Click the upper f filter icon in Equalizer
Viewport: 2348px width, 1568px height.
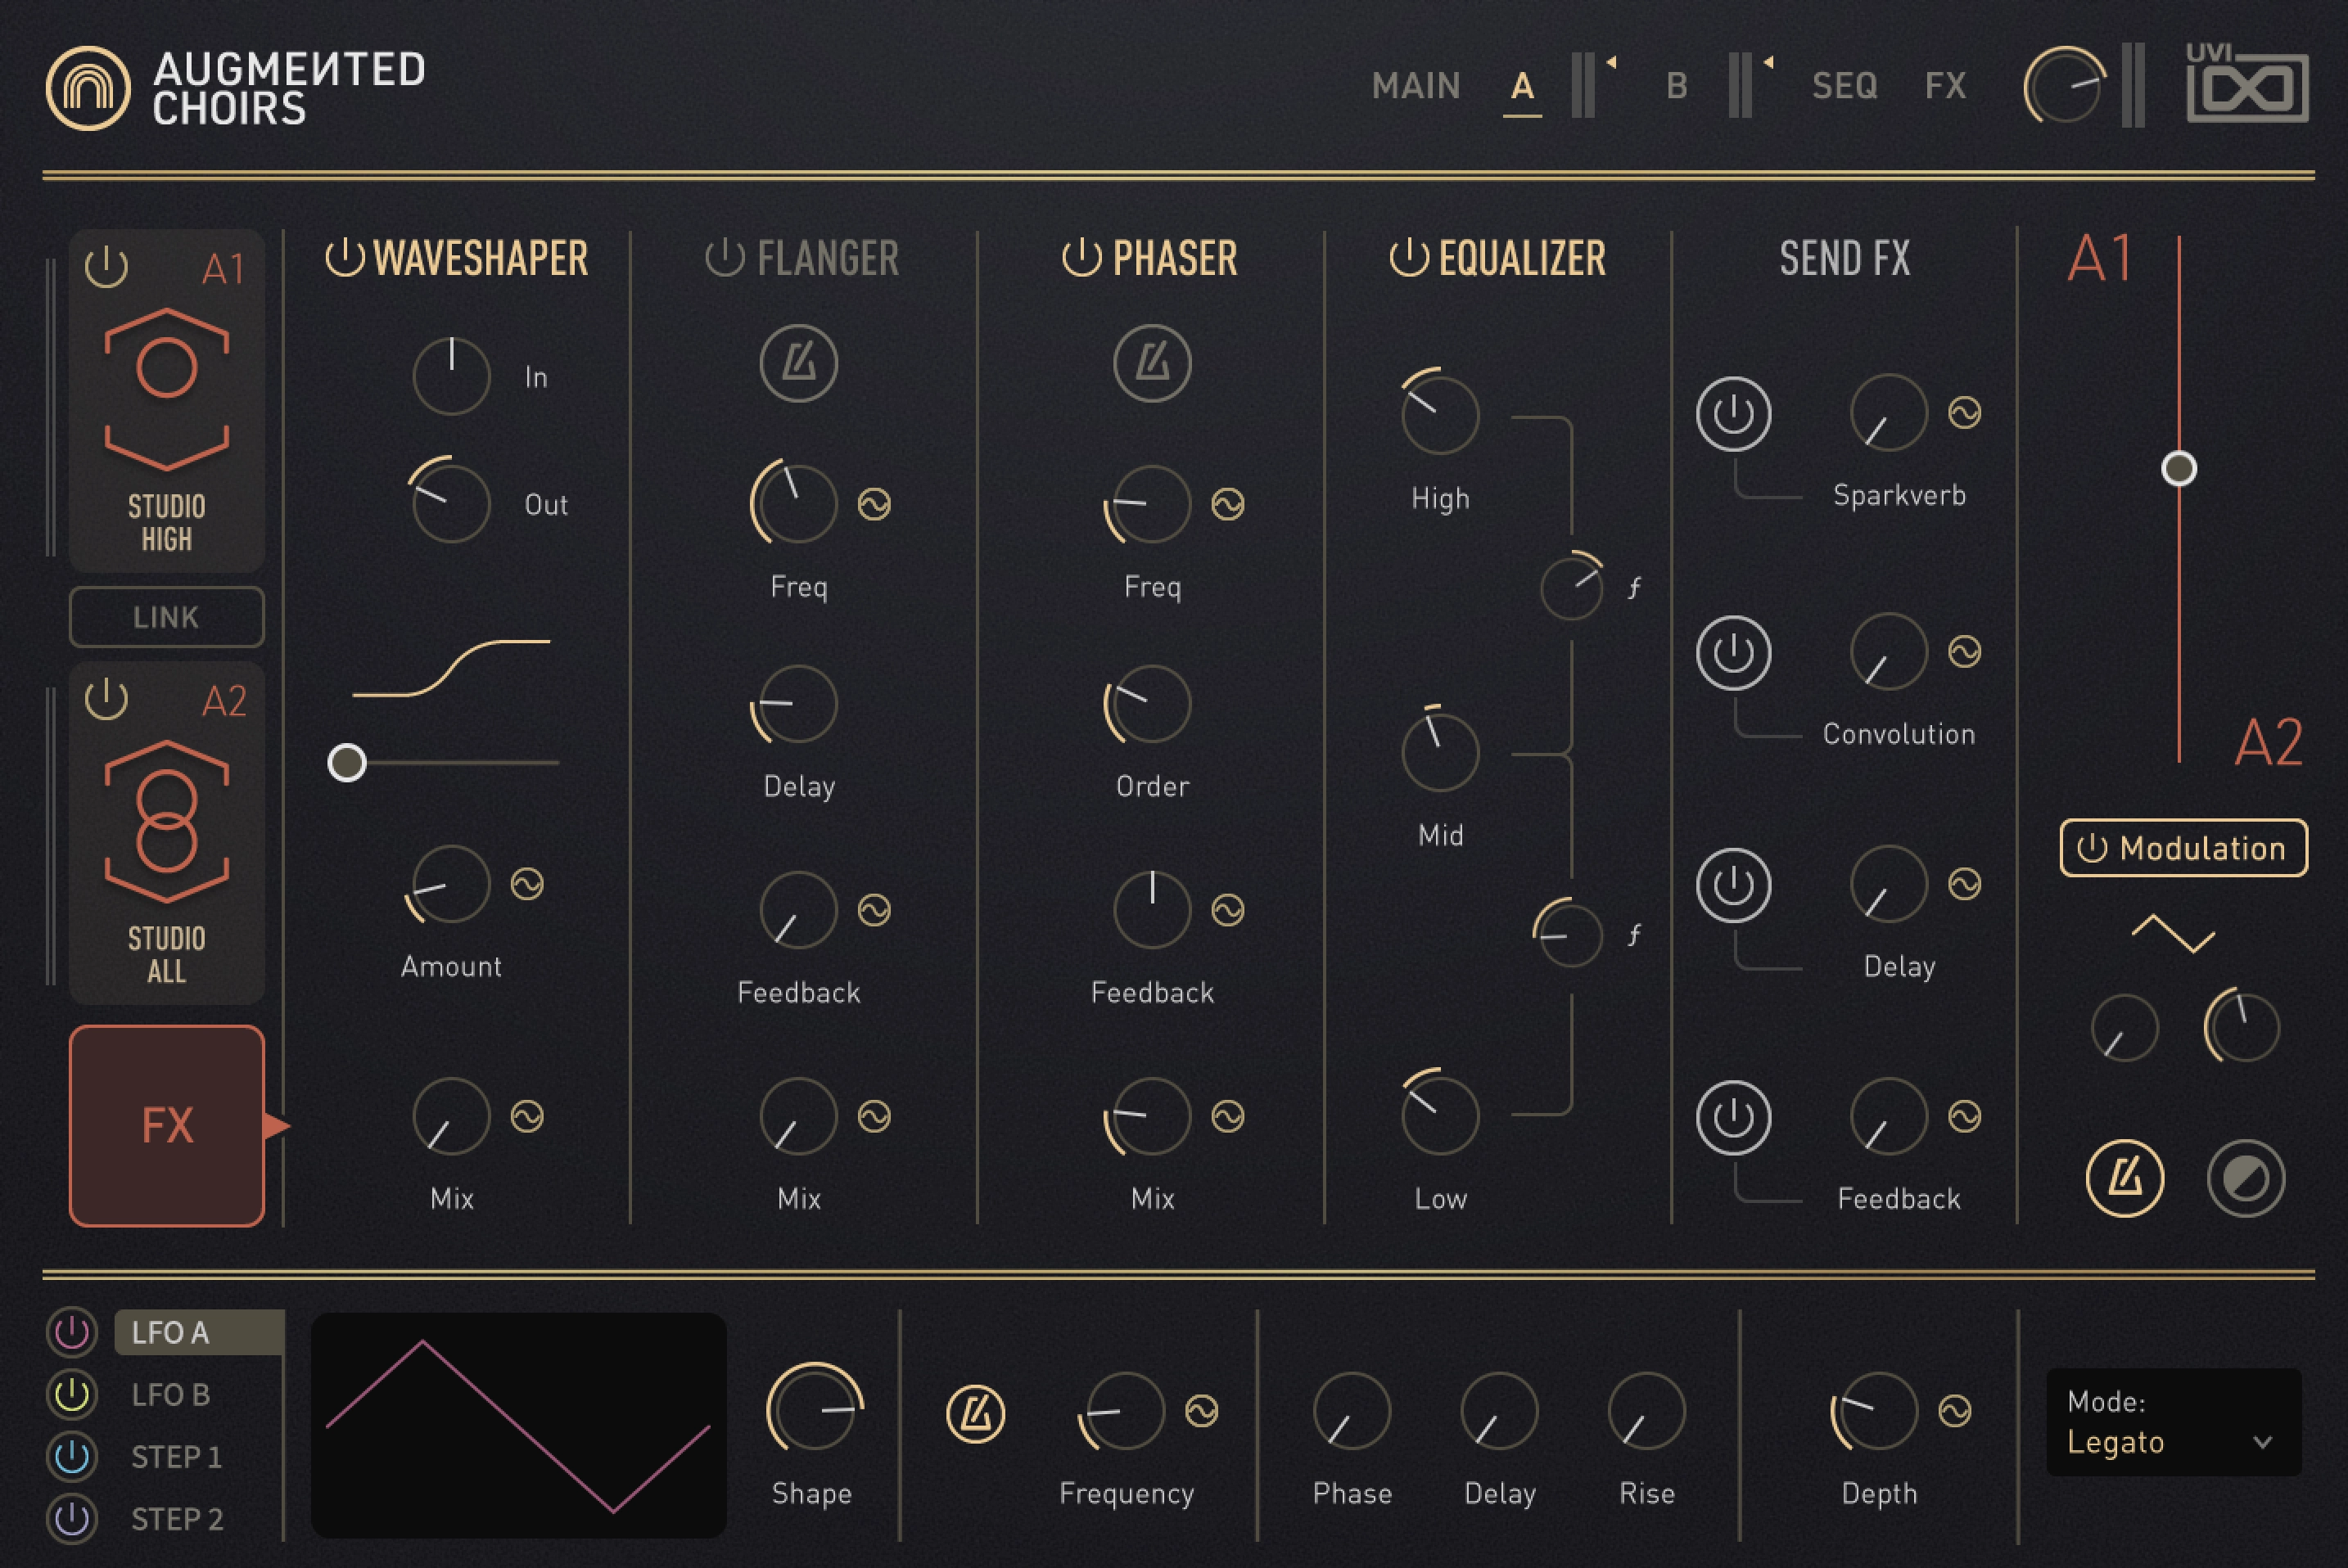[1634, 587]
